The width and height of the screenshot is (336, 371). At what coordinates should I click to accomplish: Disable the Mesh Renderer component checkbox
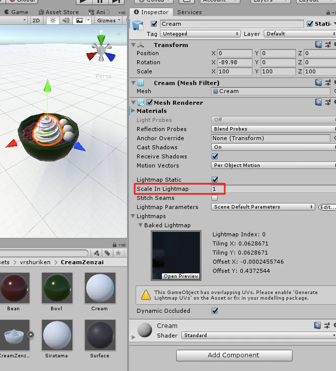(x=149, y=102)
